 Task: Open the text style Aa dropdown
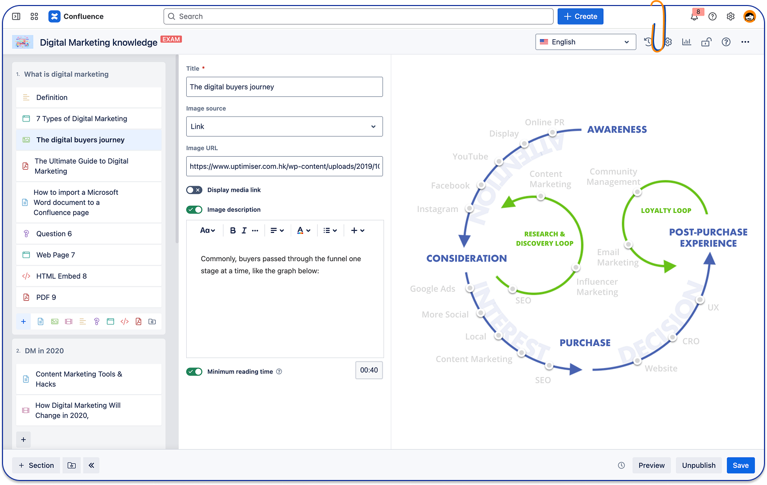point(207,230)
